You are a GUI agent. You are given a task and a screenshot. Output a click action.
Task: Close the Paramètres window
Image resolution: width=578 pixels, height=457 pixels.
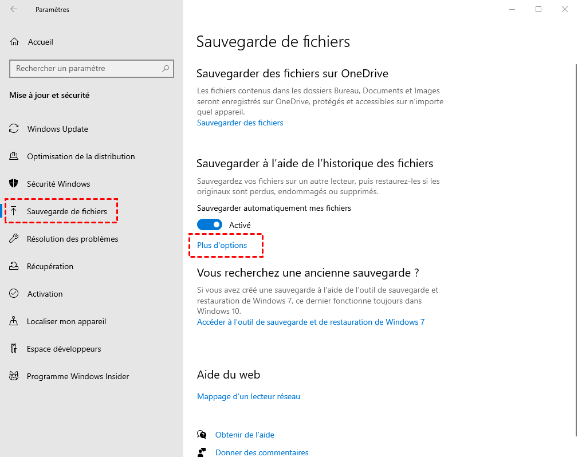(x=565, y=9)
